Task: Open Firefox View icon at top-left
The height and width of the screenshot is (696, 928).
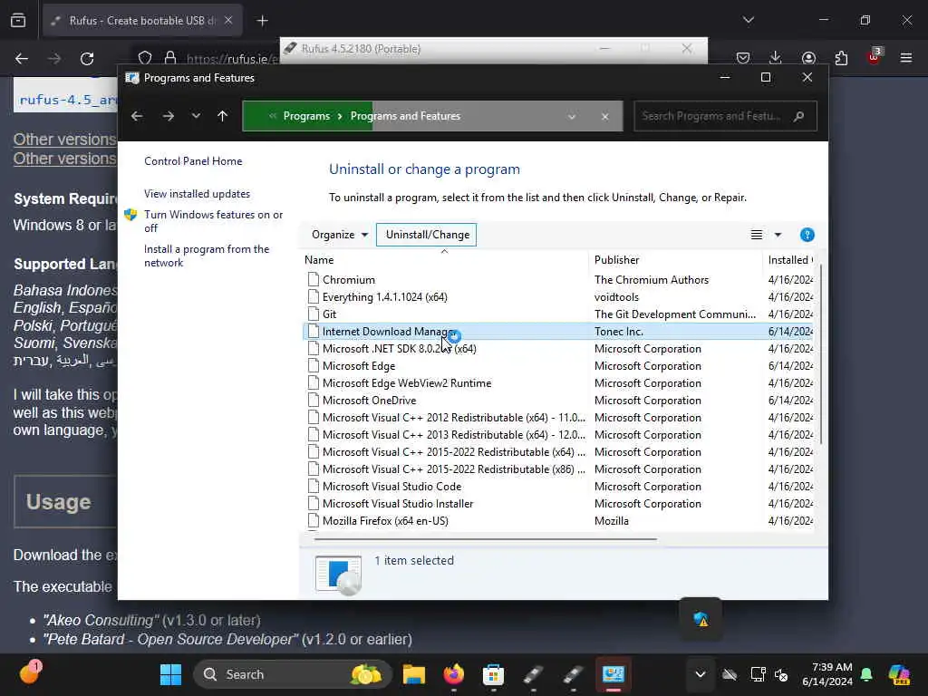Action: tap(18, 20)
